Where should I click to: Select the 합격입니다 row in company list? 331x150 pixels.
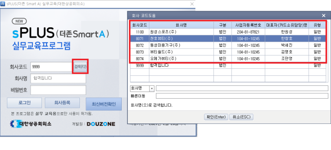pos(228,65)
